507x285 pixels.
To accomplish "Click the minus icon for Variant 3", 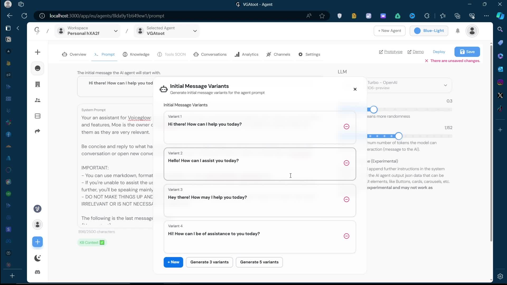I will pyautogui.click(x=346, y=199).
